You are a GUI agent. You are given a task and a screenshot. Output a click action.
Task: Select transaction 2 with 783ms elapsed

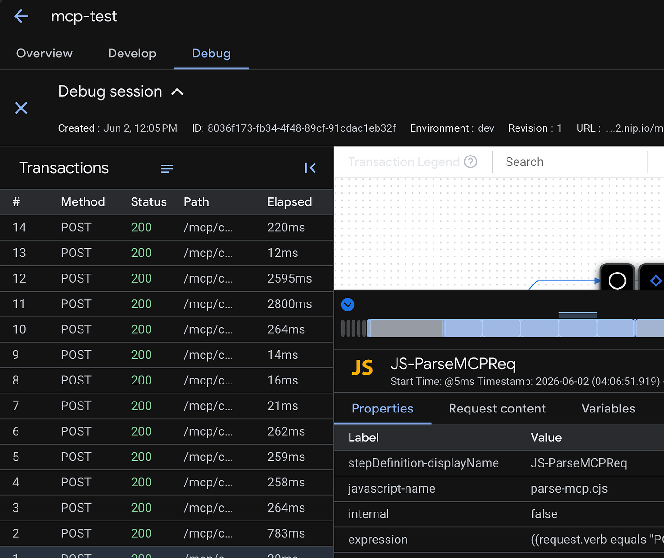coord(166,533)
